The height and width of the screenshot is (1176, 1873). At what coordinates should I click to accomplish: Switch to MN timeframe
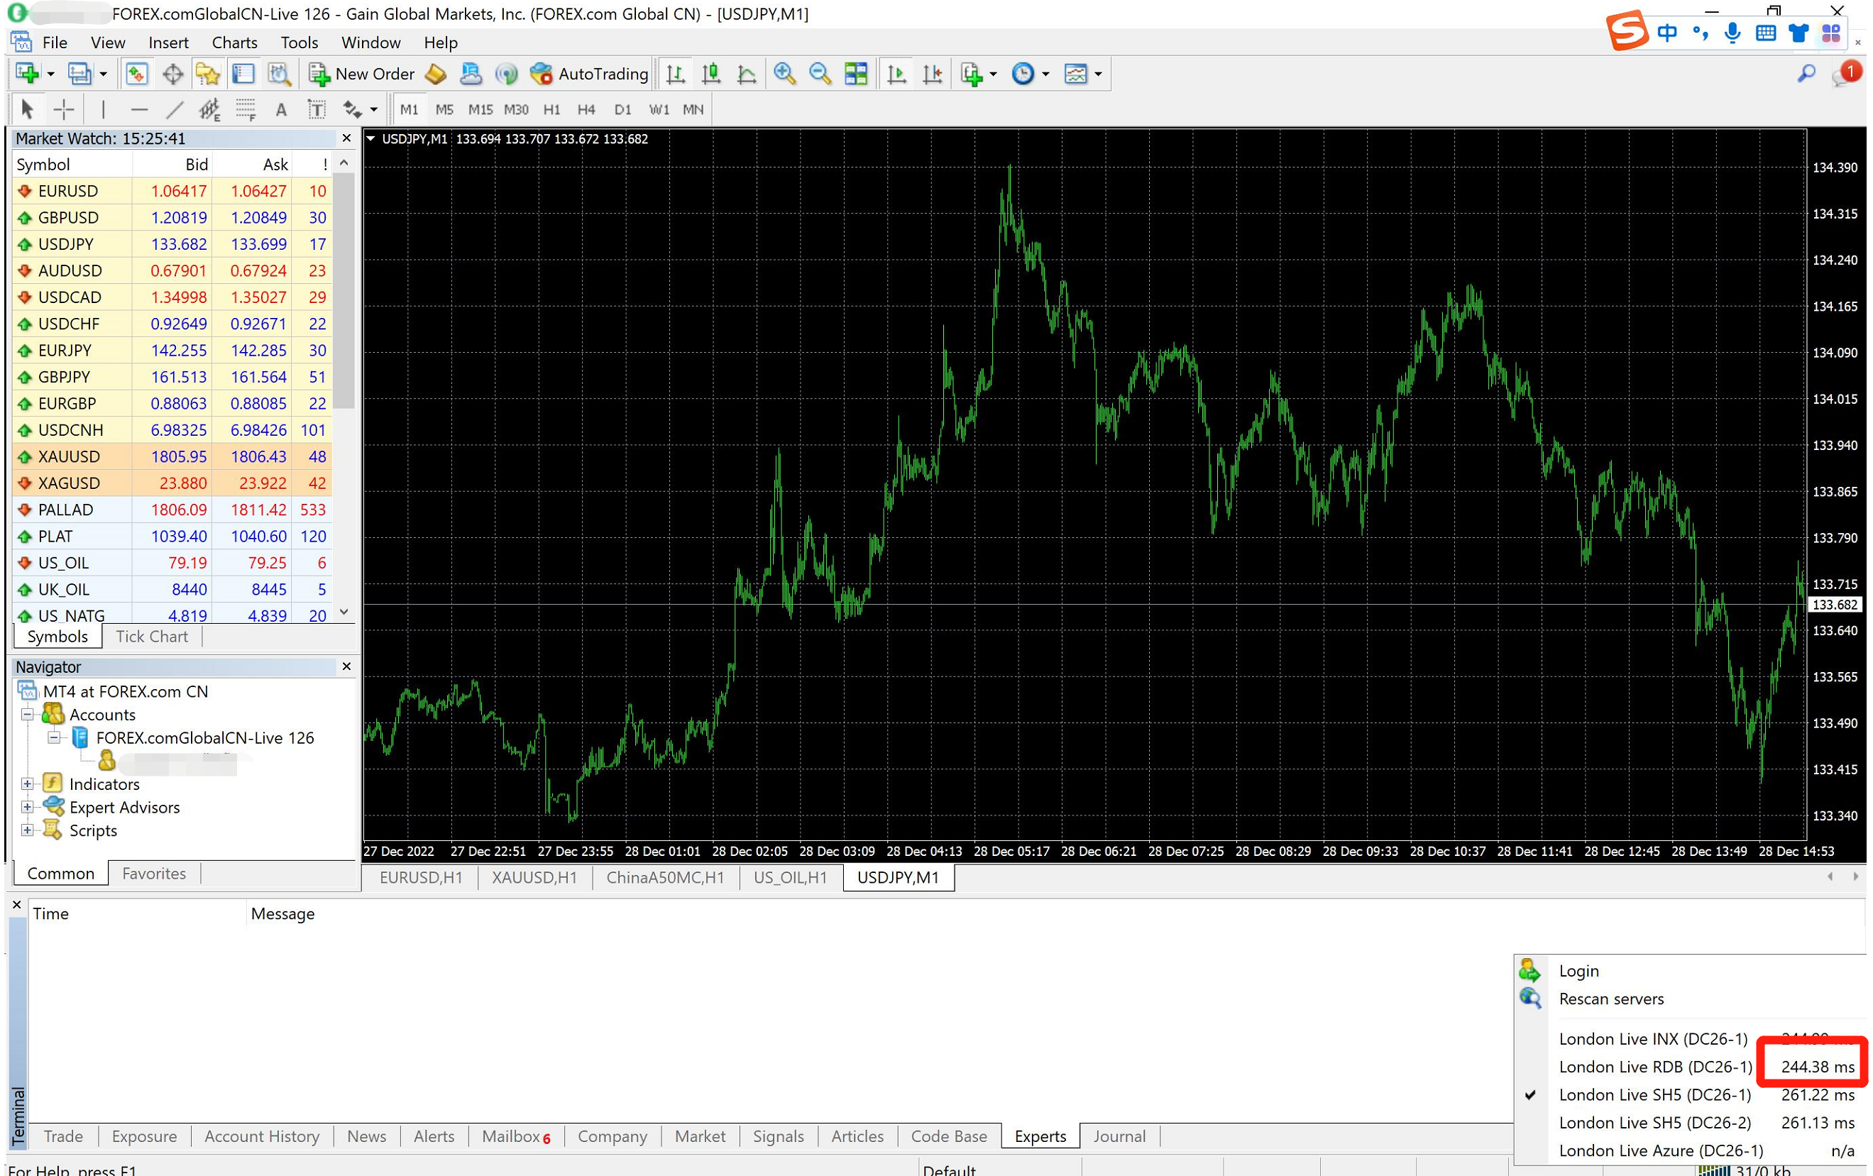(x=693, y=110)
